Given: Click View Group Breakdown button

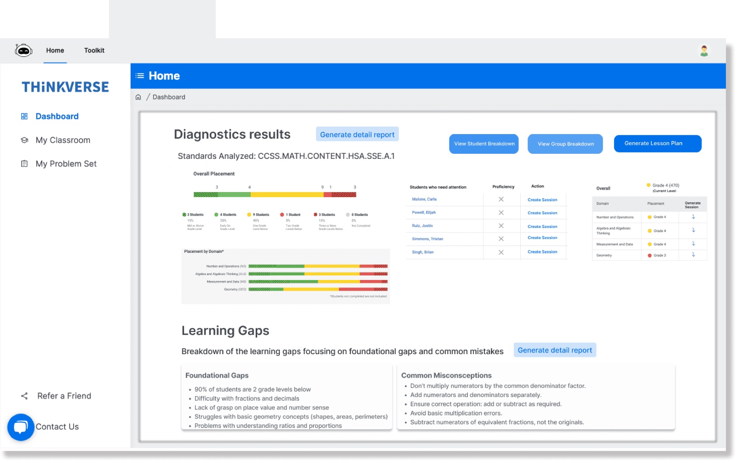Looking at the screenshot, I should pos(566,144).
